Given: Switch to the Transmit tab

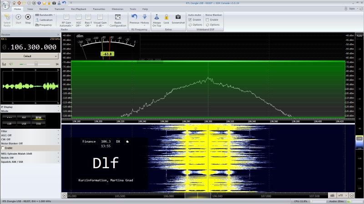Looking at the screenshot, I should pos(60,9).
